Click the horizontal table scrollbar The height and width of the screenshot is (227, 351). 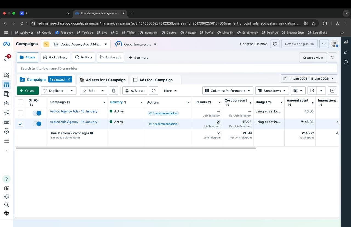click(x=136, y=148)
